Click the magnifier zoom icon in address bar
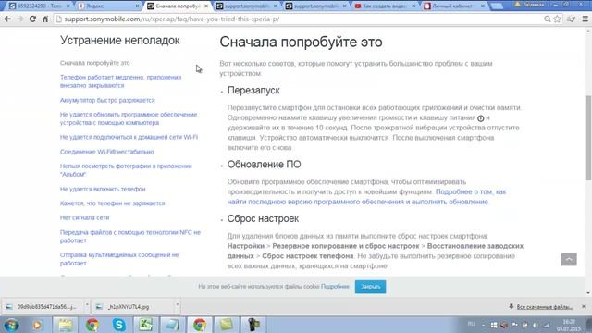The height and width of the screenshot is (333, 592). pos(547,18)
